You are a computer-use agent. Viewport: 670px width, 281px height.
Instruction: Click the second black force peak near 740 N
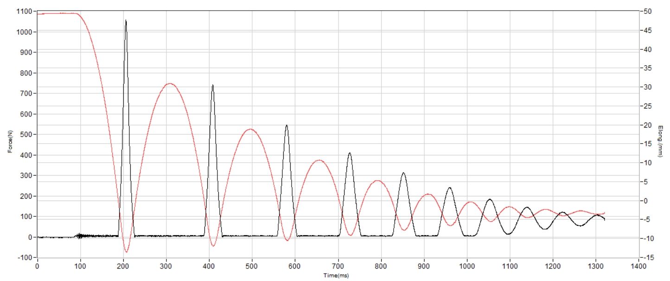(x=212, y=86)
